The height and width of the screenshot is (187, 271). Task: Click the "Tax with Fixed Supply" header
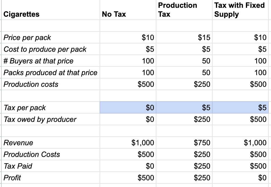click(x=240, y=10)
